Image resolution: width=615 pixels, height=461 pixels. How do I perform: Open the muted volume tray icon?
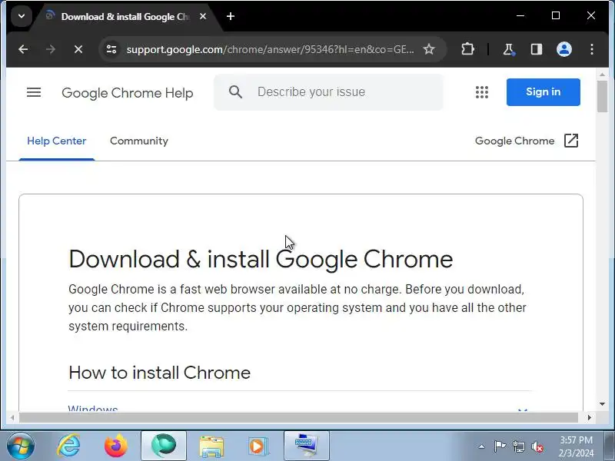click(537, 446)
